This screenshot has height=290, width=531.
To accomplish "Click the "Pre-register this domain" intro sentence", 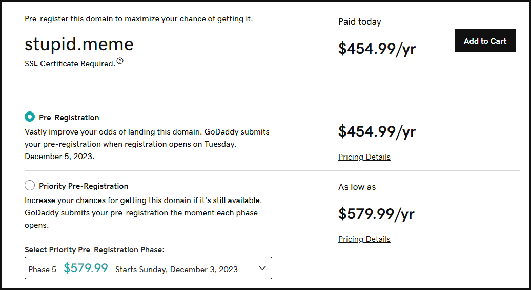I will coord(138,19).
